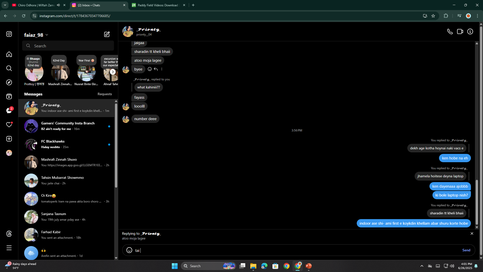Switch to Paddy Field Videos tab
The image size is (483, 272).
tap(158, 5)
